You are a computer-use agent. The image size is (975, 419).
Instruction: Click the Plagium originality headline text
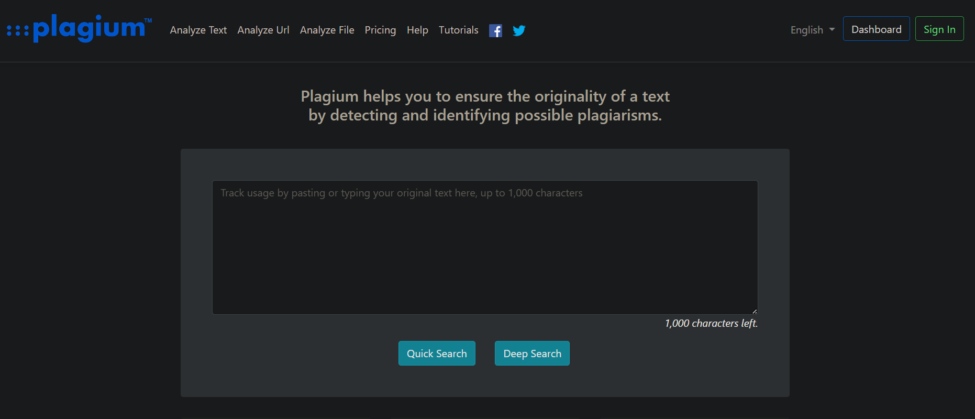point(485,106)
